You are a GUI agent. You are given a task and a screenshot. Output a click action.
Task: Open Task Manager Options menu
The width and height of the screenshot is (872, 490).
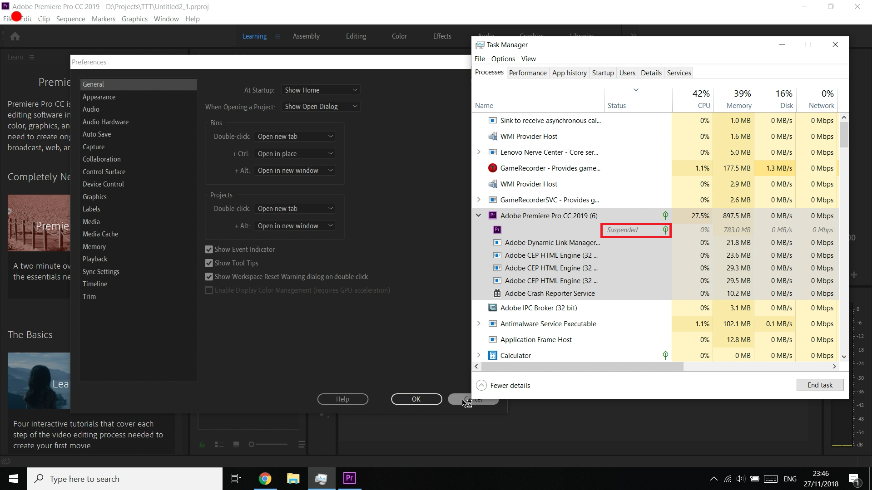503,59
